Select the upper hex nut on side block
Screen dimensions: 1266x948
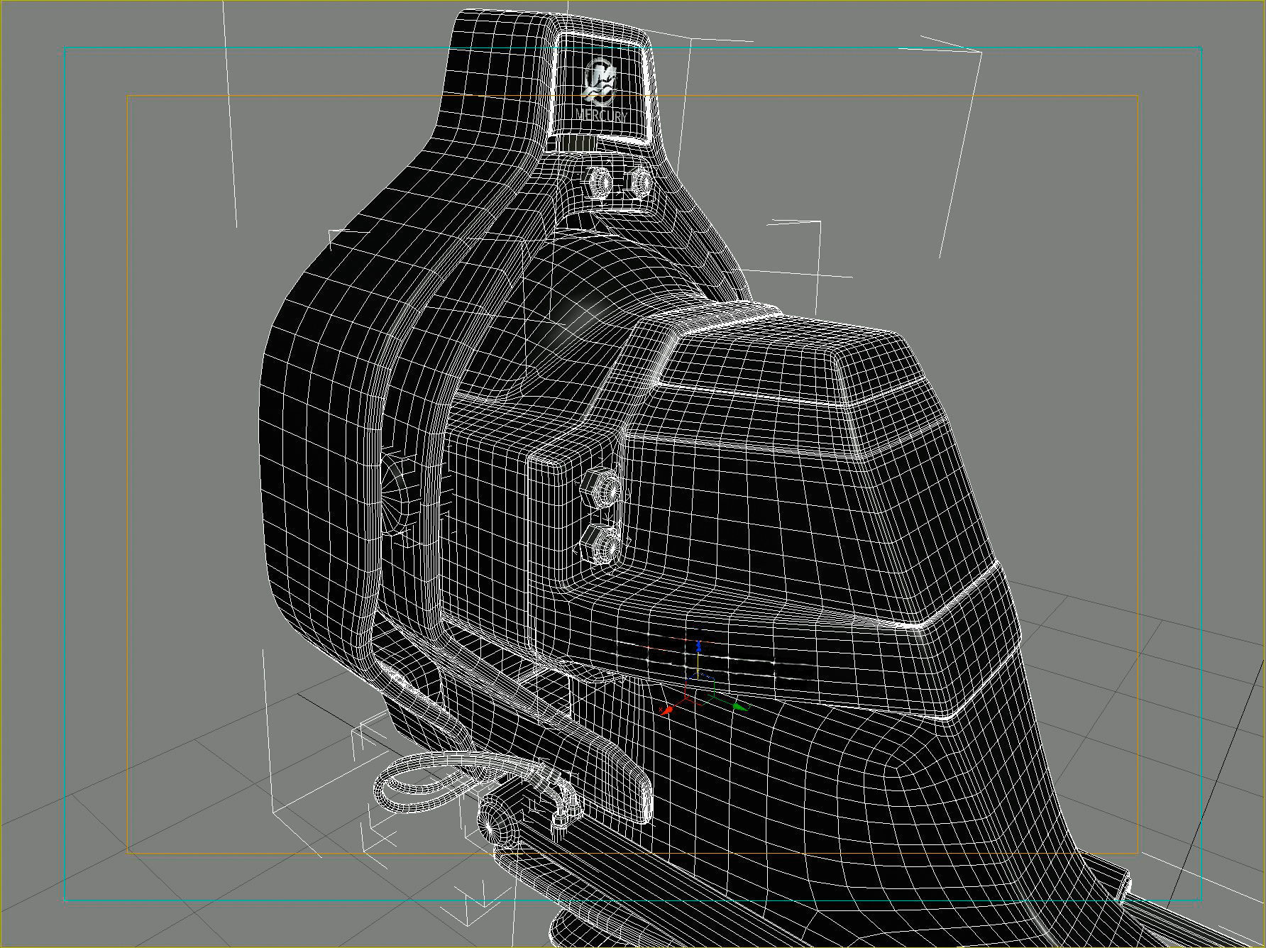[602, 487]
